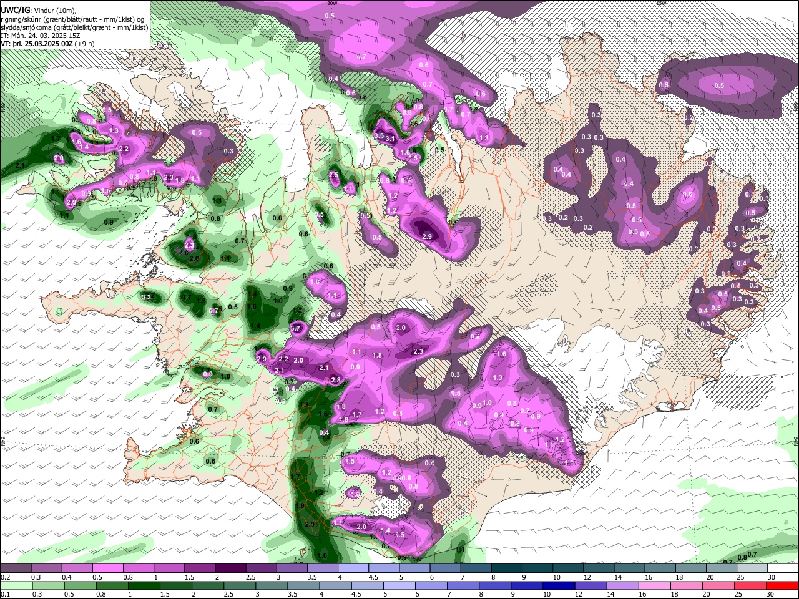
Task: Click the darkest purple swatch labeled 2, top scale
Action: tap(230, 568)
